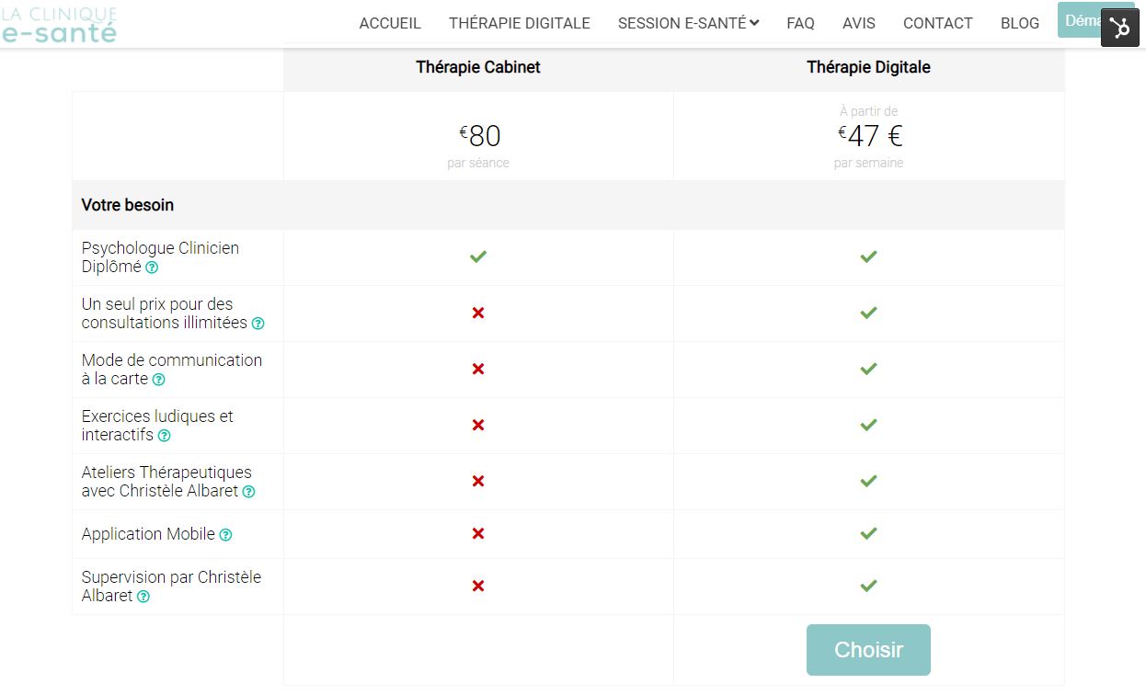Click green checkmark in Thérapie Digitale Application Mobile row
Viewport: 1146px width, 695px height.
point(868,533)
